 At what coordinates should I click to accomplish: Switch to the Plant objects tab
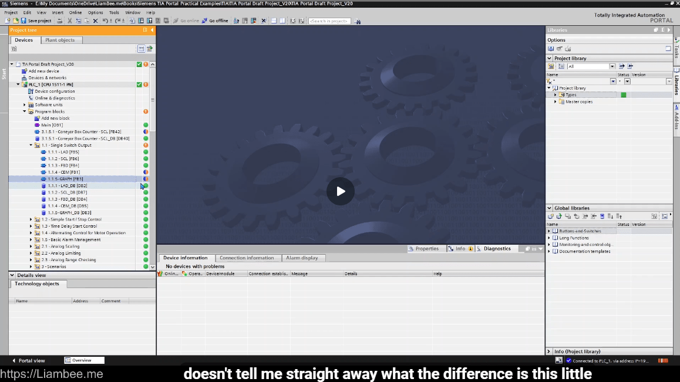point(60,40)
